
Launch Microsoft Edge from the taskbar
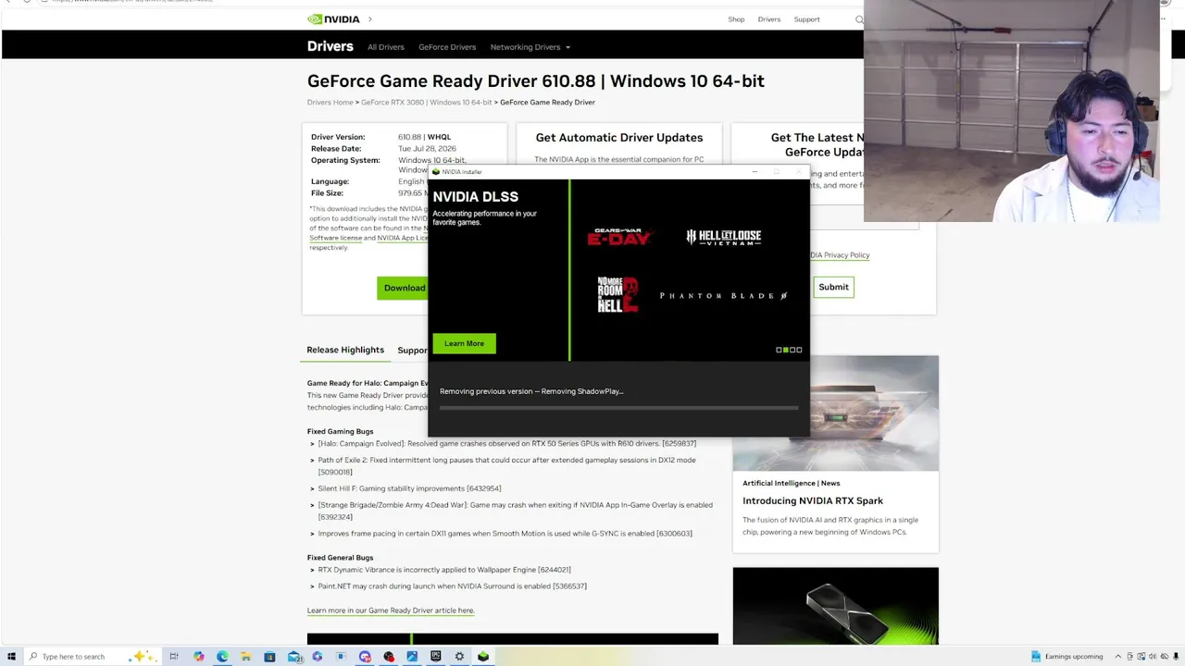222,657
